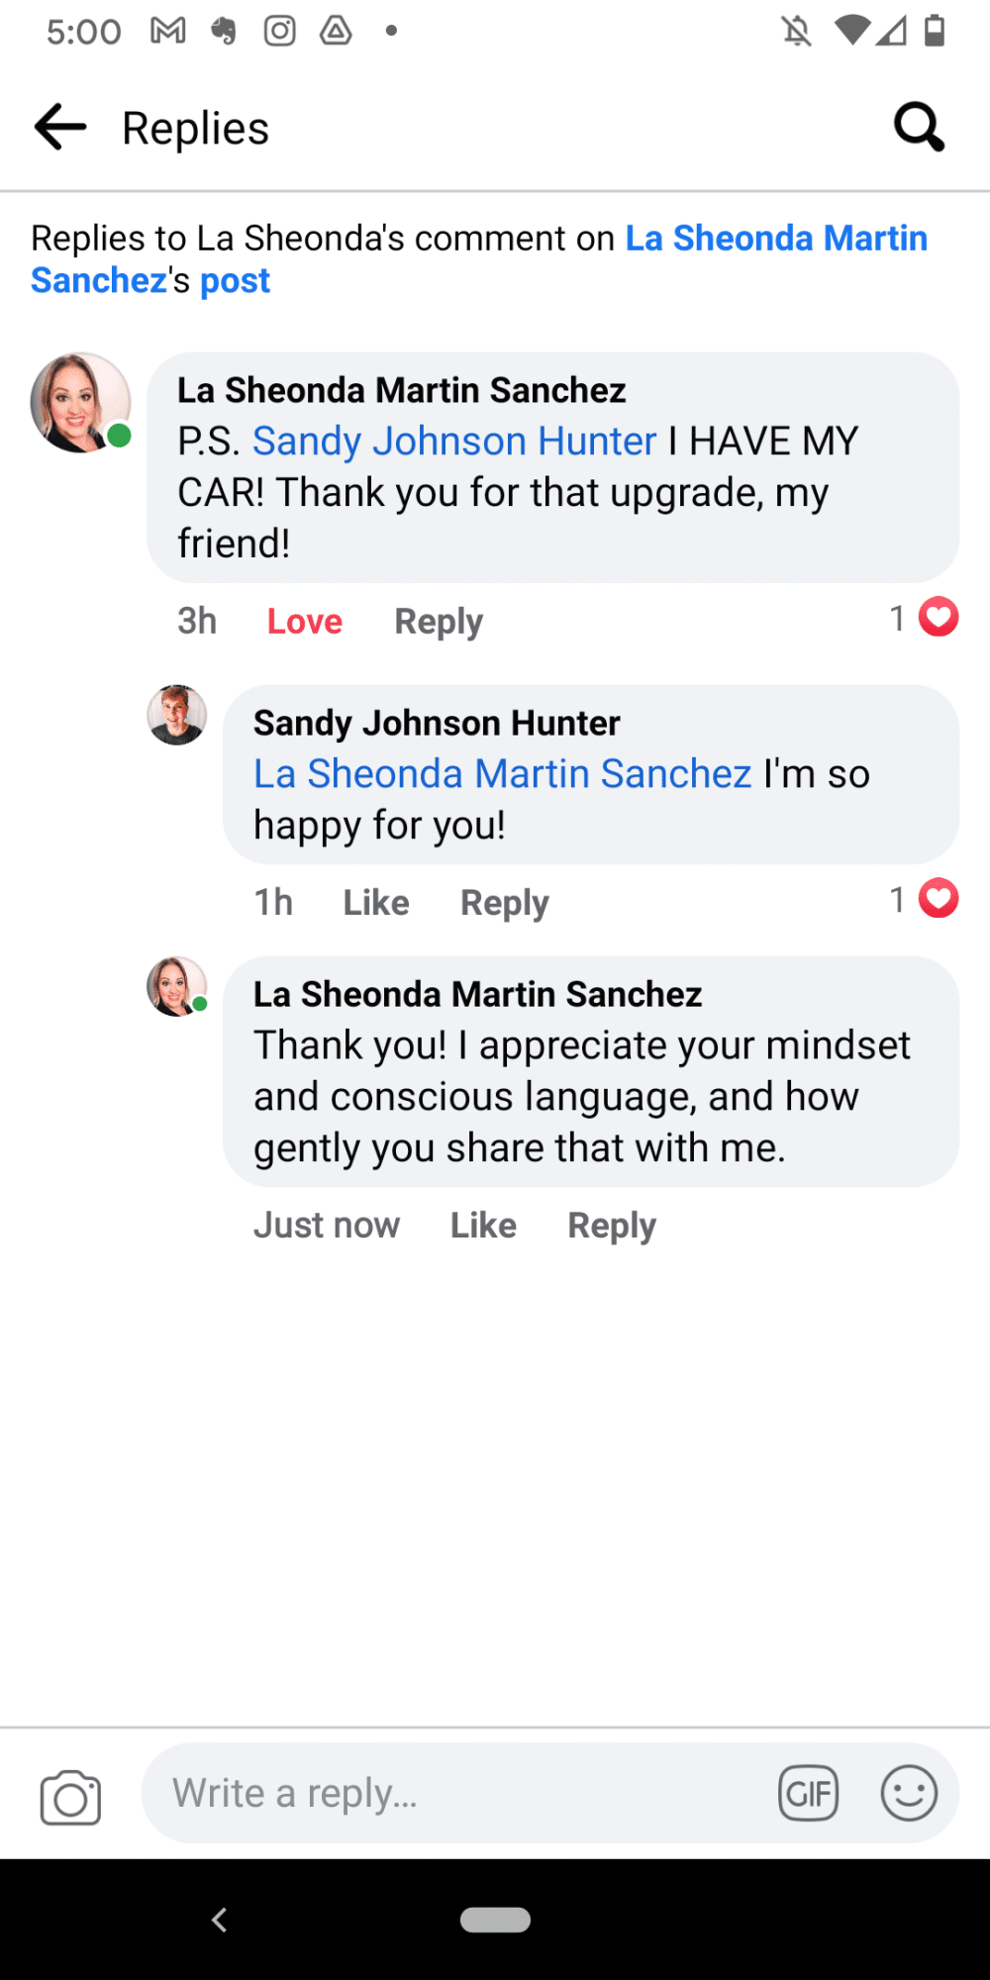Viewport: 990px width, 1980px height.
Task: Tap the back arrow in Replies header
Action: coord(60,128)
